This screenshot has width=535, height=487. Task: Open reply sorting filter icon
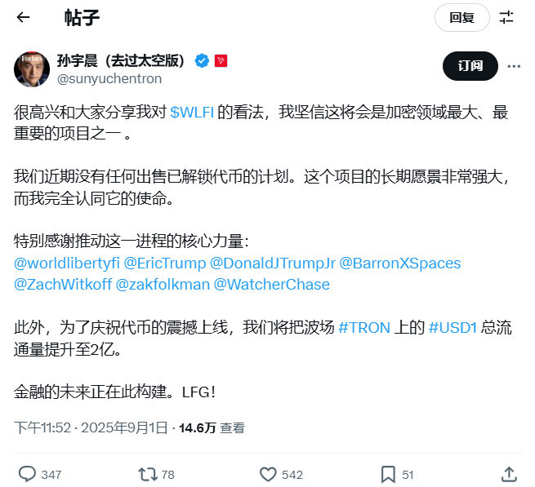coord(506,17)
